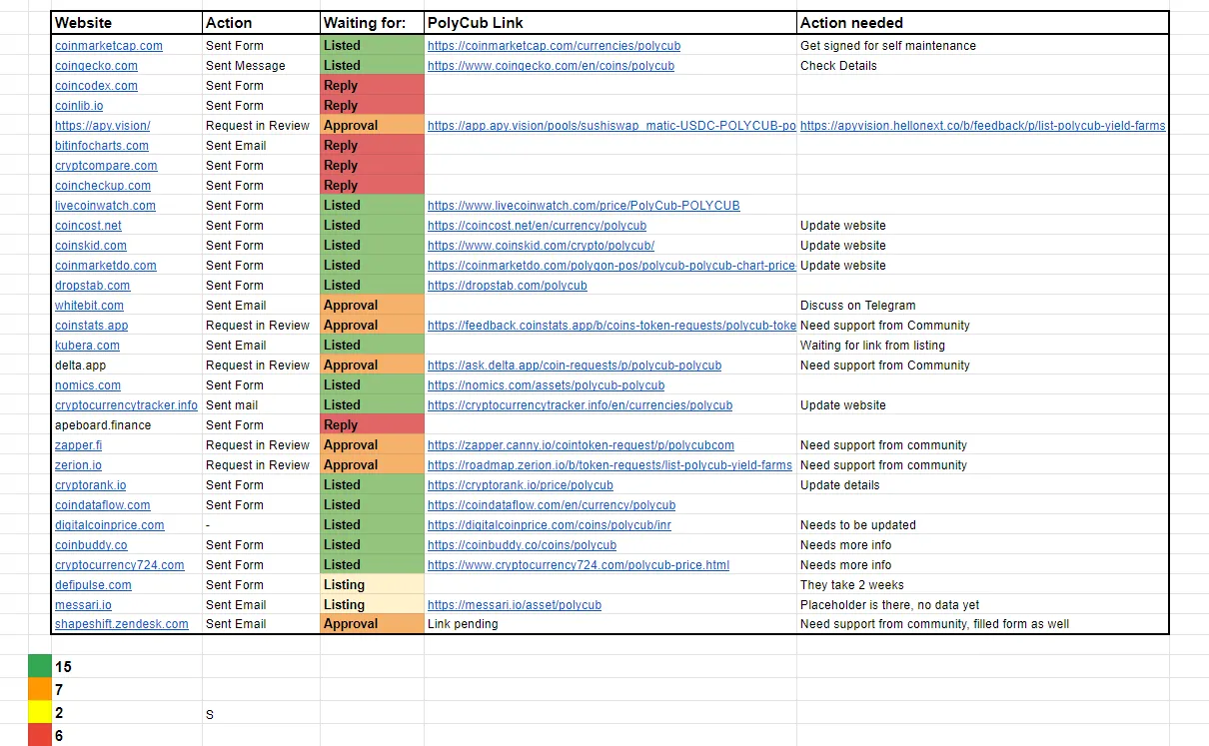
Task: Follow the https://apy.vision/ website link
Action: click(x=103, y=126)
